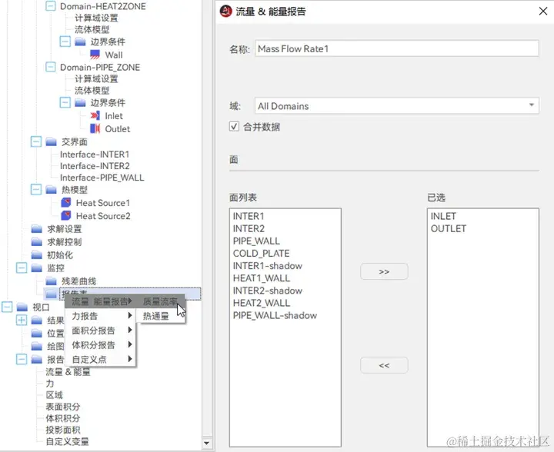Toggle the 合并数据 checkbox
554x452 pixels.
click(234, 126)
